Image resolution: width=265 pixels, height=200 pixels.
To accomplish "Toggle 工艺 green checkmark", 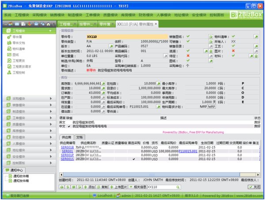I will 233,46.
